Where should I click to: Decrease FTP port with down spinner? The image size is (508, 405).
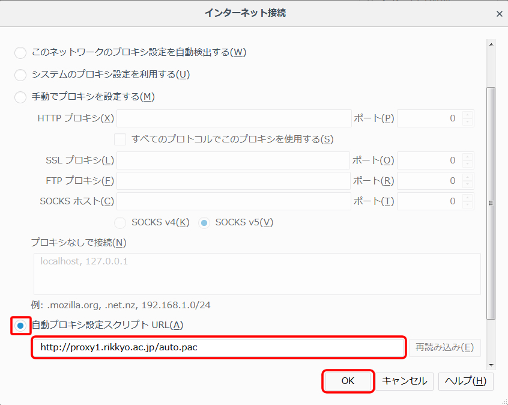tap(468, 184)
